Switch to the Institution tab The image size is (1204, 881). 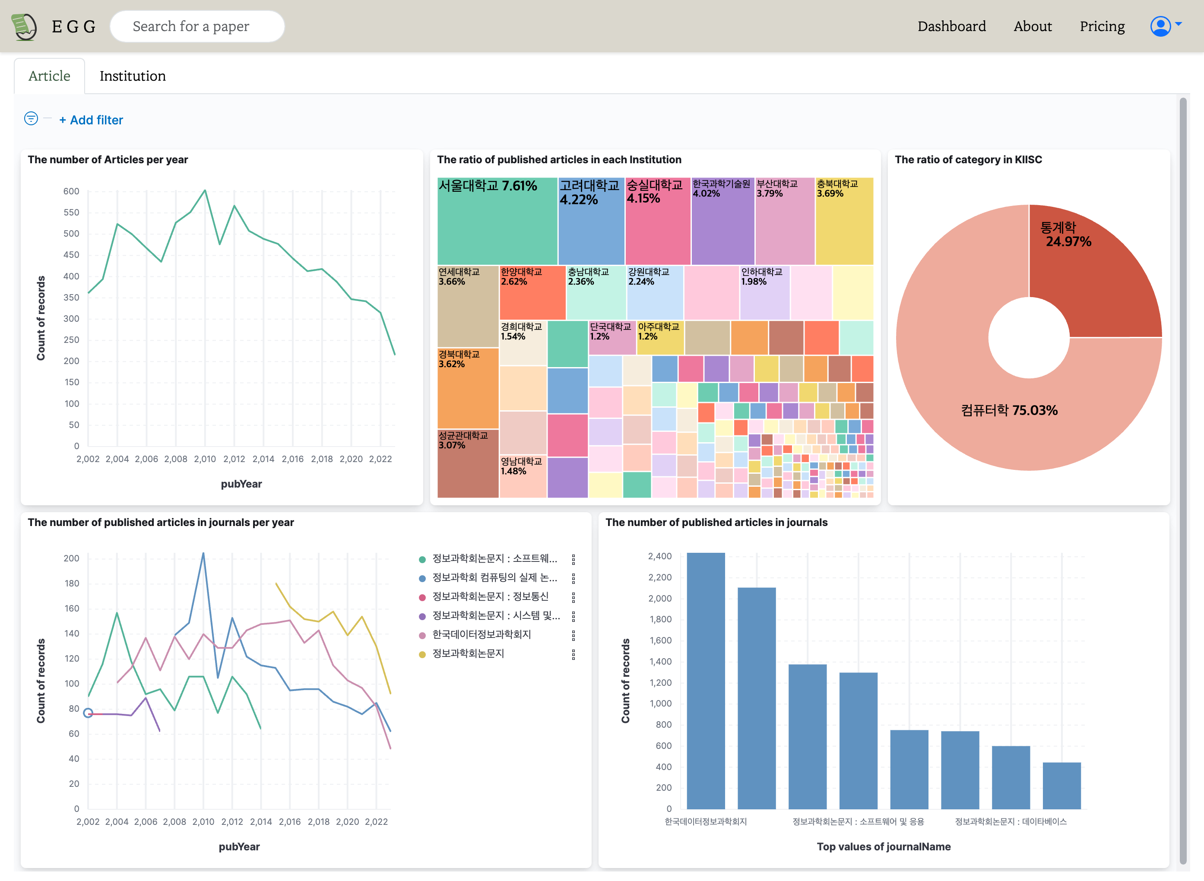tap(132, 76)
